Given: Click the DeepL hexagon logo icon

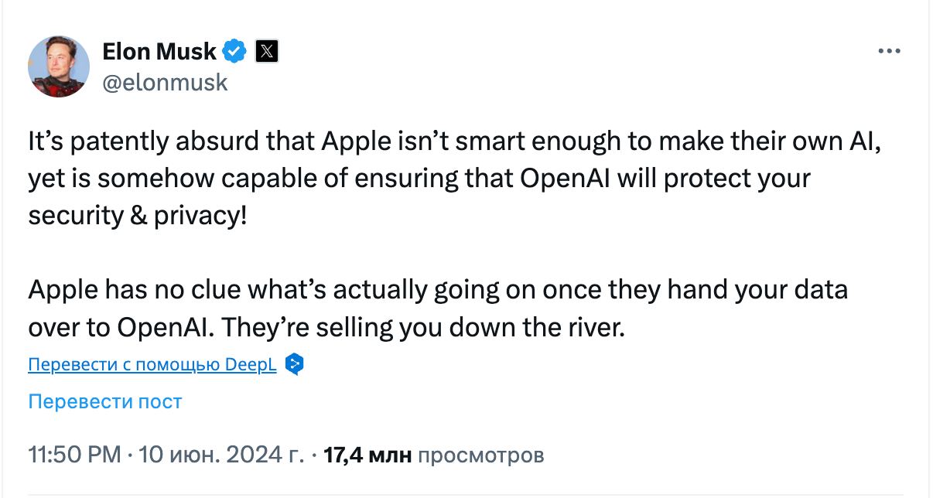Looking at the screenshot, I should [294, 364].
